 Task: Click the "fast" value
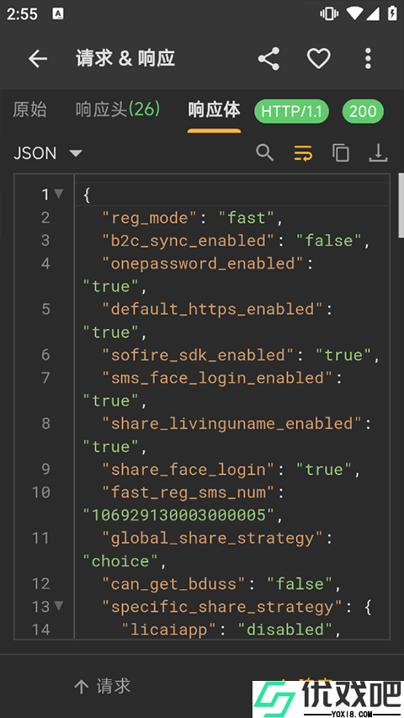coord(247,218)
